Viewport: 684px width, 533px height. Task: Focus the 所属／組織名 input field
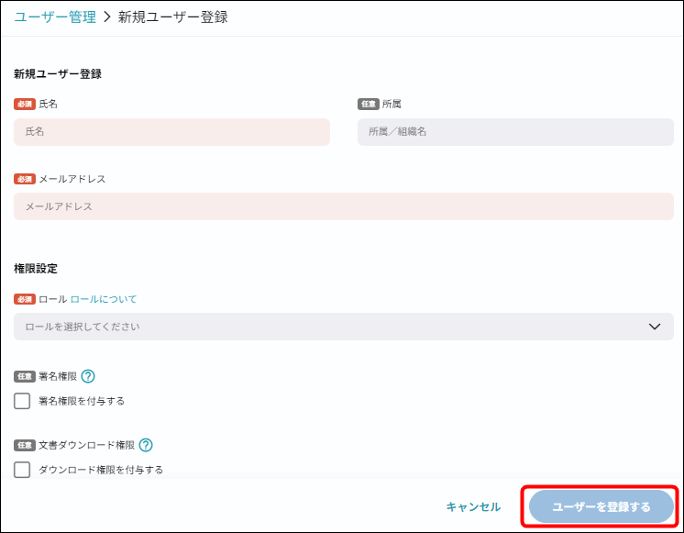point(515,132)
